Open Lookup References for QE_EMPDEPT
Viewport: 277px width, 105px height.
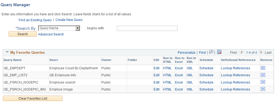pos(236,68)
